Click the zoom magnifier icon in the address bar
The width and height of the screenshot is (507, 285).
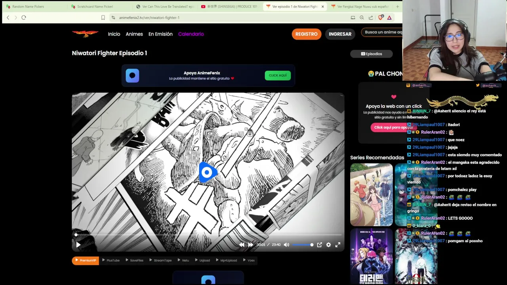tap(362, 17)
